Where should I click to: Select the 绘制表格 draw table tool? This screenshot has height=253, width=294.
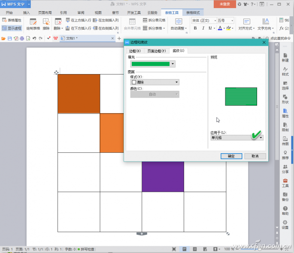33,24
